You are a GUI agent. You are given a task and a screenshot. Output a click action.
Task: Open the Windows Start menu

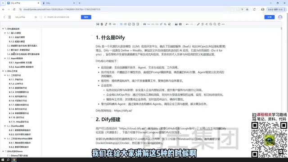tap(3, 160)
